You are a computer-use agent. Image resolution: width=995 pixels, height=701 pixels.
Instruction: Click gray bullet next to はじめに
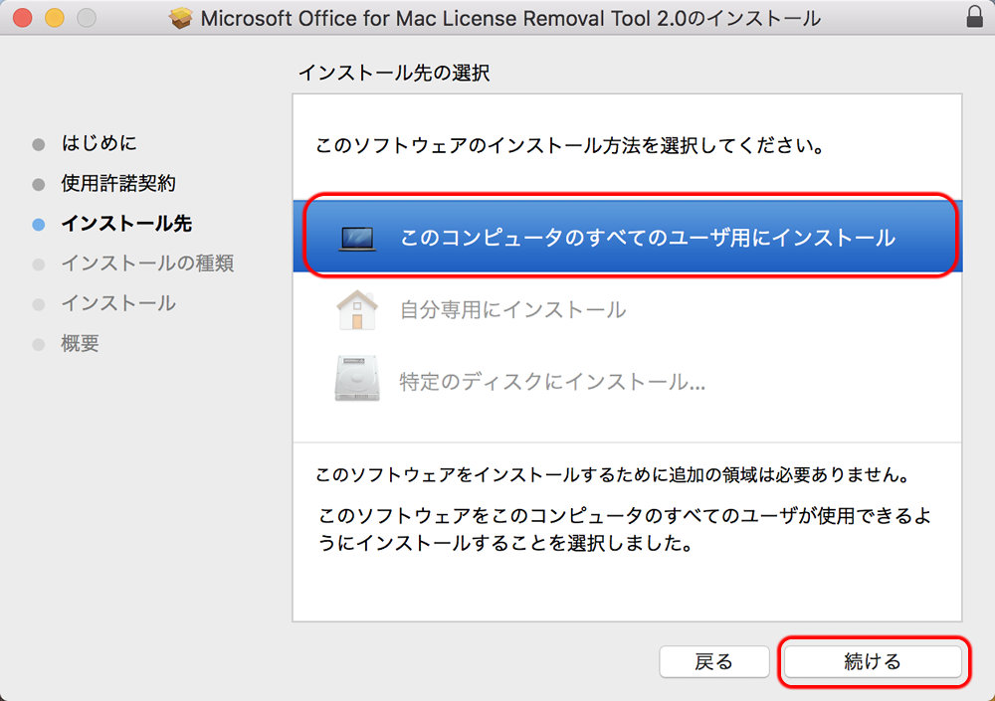tap(39, 144)
